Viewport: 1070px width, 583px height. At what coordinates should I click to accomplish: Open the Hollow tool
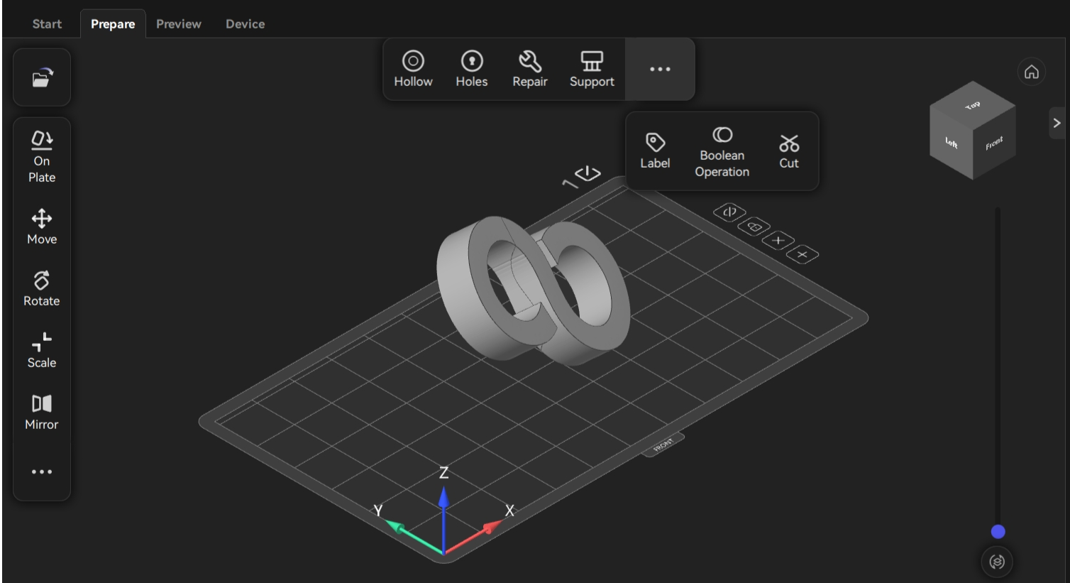pos(413,69)
